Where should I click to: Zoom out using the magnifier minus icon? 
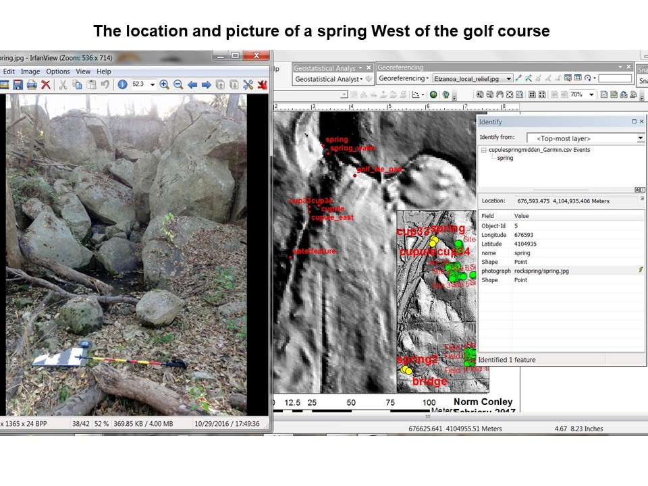tap(178, 84)
